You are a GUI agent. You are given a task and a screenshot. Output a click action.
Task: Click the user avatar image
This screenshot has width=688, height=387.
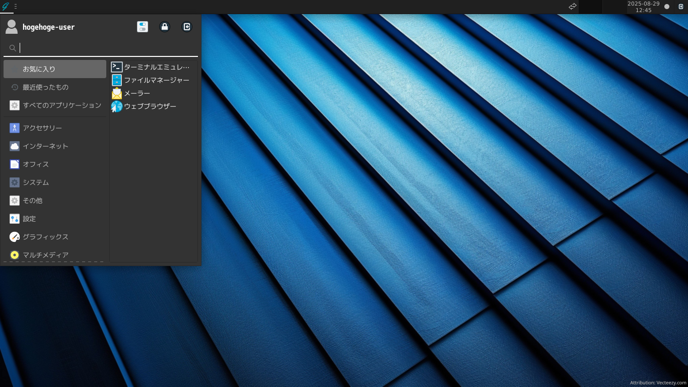[x=11, y=27]
